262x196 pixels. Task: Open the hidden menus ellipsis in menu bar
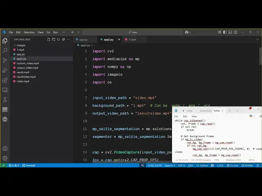click(x=63, y=32)
